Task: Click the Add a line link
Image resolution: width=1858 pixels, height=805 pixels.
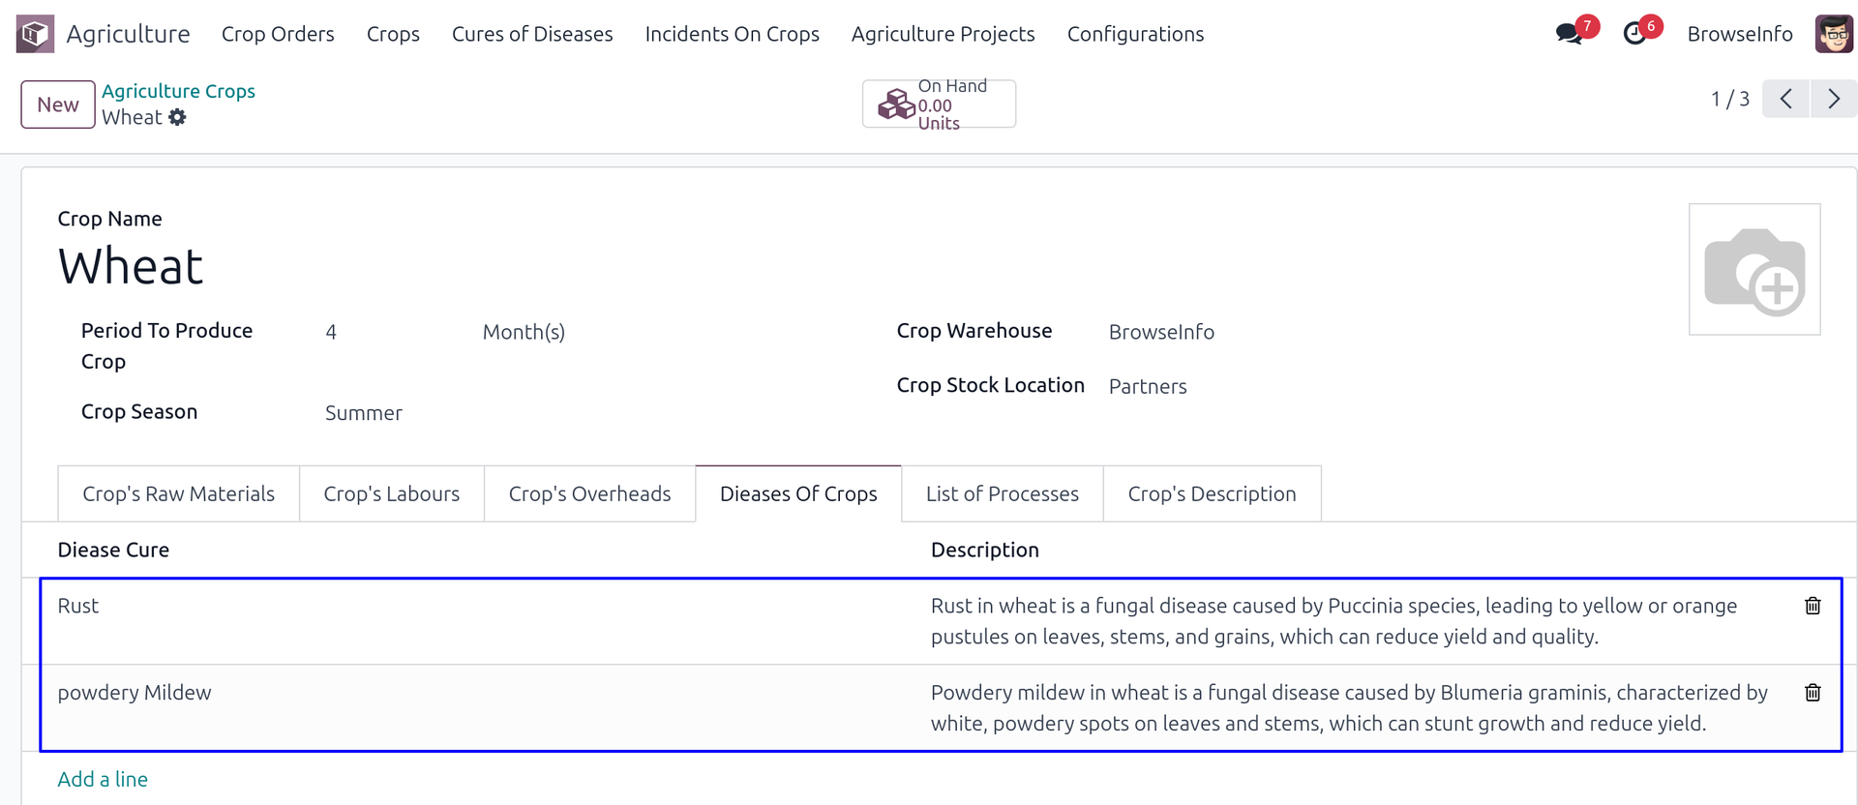Action: tap(103, 779)
